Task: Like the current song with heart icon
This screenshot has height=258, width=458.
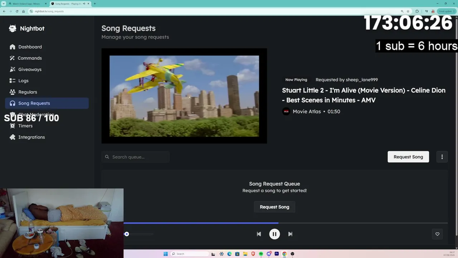Action: click(437, 234)
